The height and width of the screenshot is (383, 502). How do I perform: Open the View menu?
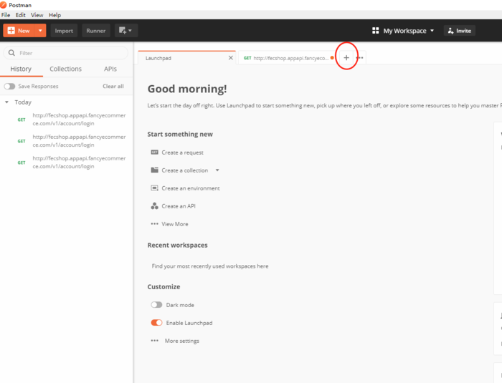pyautogui.click(x=37, y=15)
